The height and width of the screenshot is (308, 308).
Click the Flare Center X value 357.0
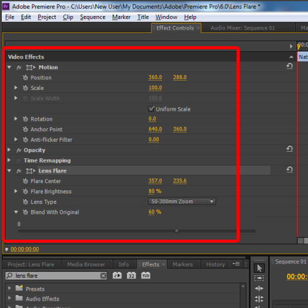coord(155,181)
